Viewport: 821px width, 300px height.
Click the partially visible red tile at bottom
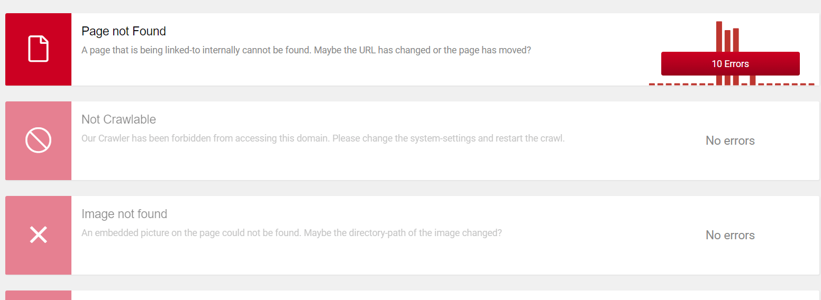(x=38, y=295)
